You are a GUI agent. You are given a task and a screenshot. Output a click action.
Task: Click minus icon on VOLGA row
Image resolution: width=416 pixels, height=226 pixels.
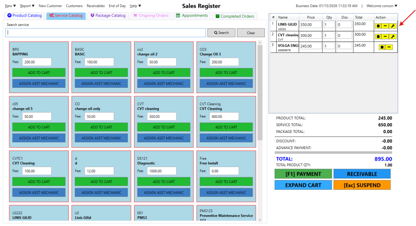[x=389, y=47]
